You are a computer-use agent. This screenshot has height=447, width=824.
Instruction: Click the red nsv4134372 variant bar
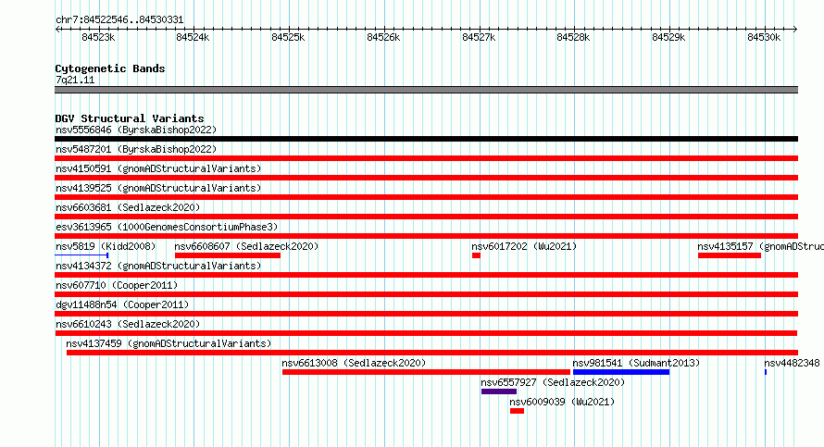click(x=426, y=275)
